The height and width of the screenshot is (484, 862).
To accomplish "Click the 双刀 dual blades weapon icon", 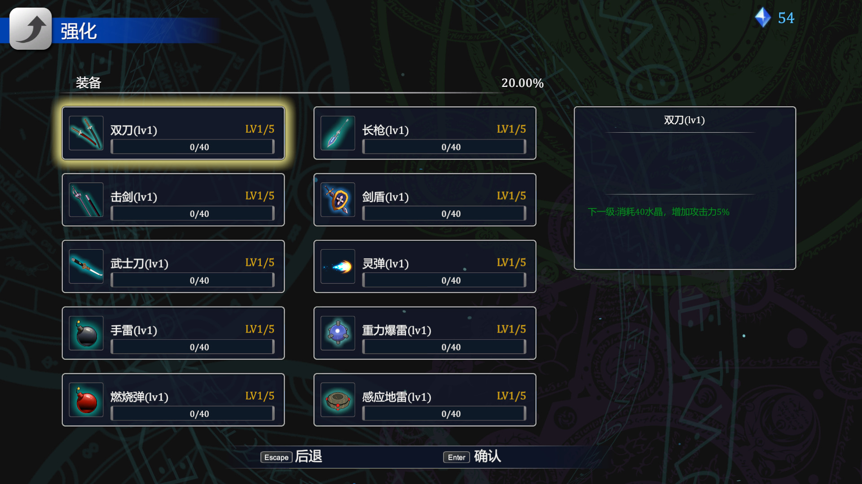I will click(86, 133).
